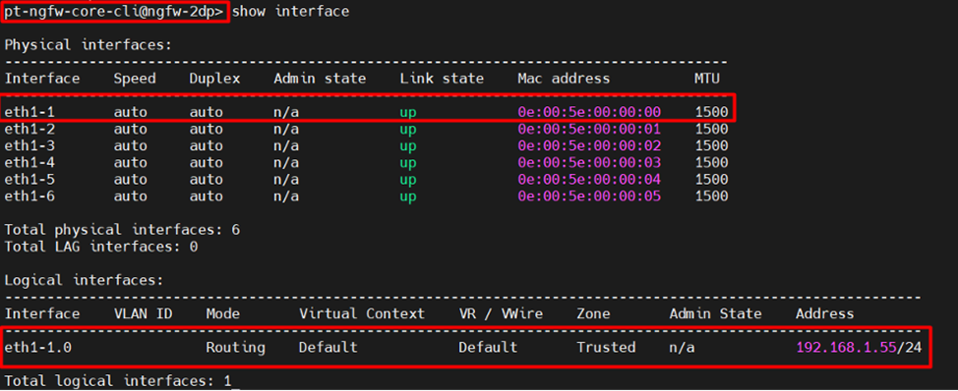Image resolution: width=958 pixels, height=391 pixels.
Task: Click the MTU value 1500 for eth1-1
Action: tap(712, 112)
